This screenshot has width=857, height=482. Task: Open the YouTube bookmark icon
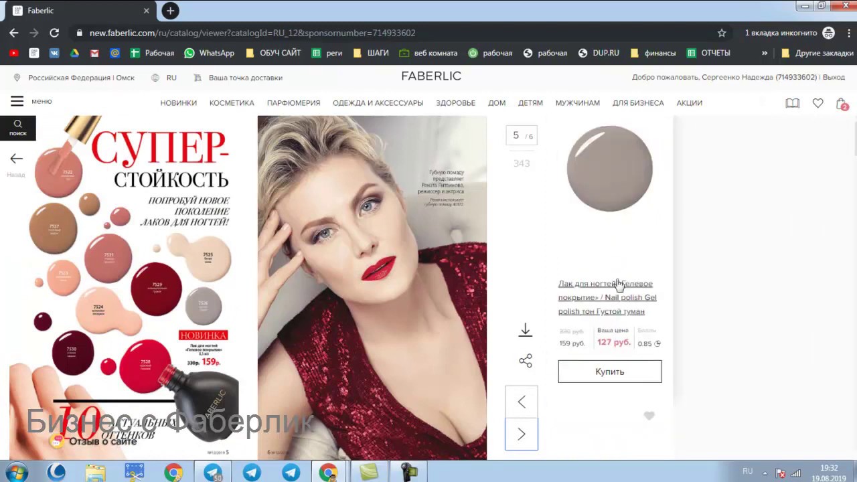coord(14,53)
